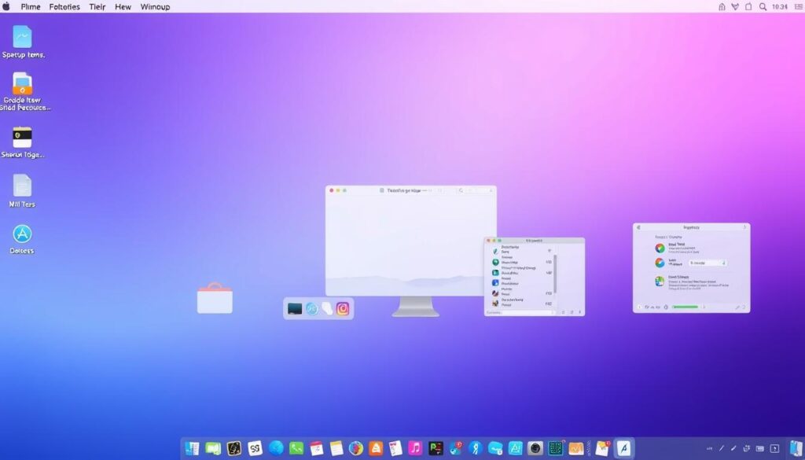Click the Instagram icon in the floating strip
The height and width of the screenshot is (460, 805).
[343, 309]
